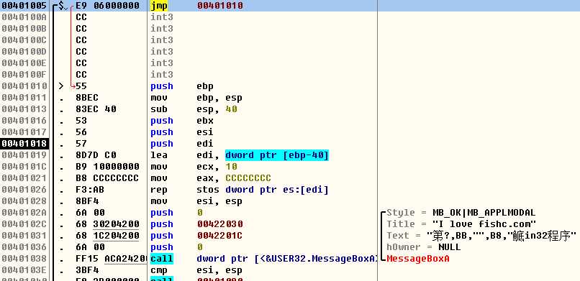Click hex bytes E9 06000000
580x281 pixels.
[x=107, y=6]
